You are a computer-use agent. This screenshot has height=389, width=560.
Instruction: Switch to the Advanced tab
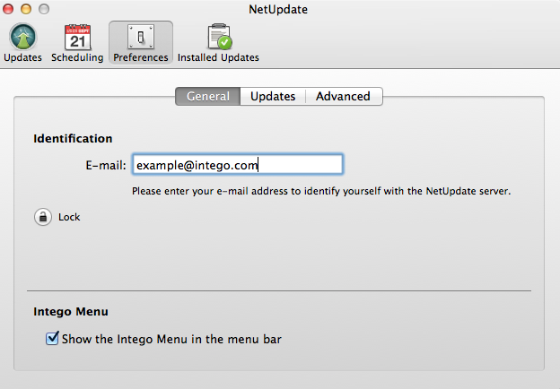coord(343,96)
